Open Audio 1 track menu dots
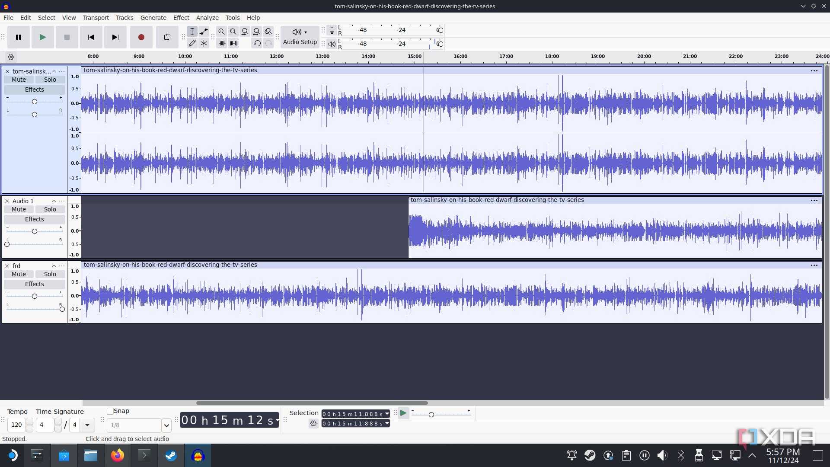This screenshot has width=830, height=467. [62, 201]
